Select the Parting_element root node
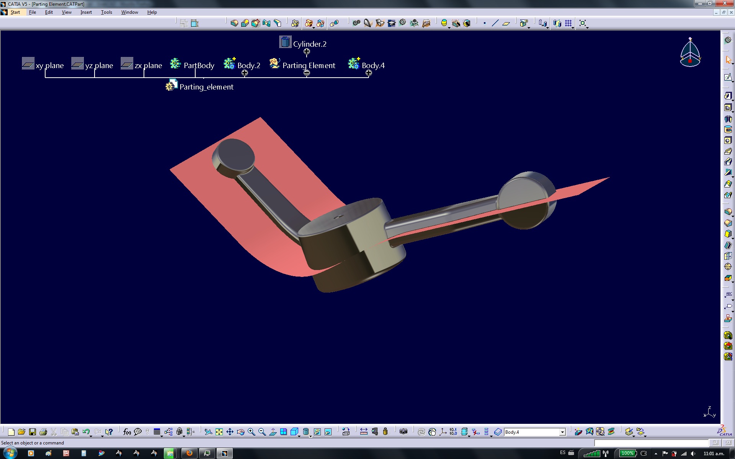 (206, 87)
